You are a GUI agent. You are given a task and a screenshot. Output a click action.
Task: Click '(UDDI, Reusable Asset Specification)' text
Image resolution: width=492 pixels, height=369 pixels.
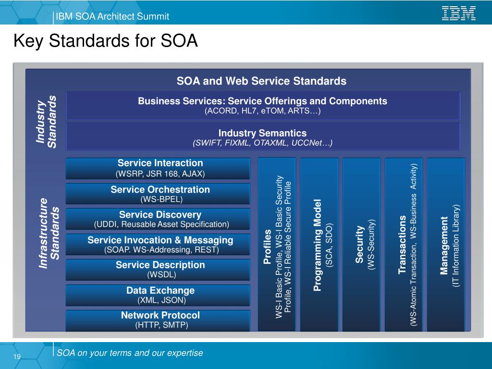(x=161, y=224)
